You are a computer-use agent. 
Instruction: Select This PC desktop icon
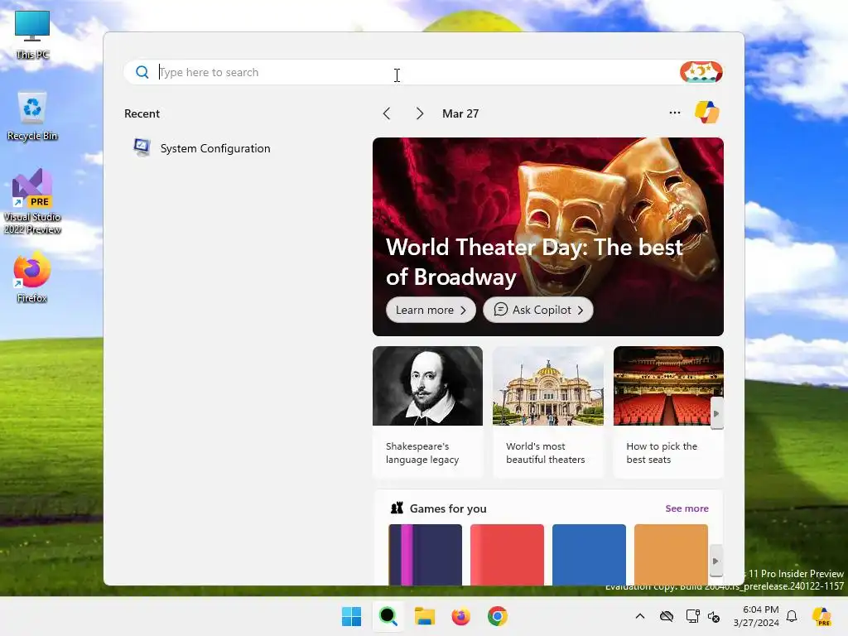[x=32, y=34]
